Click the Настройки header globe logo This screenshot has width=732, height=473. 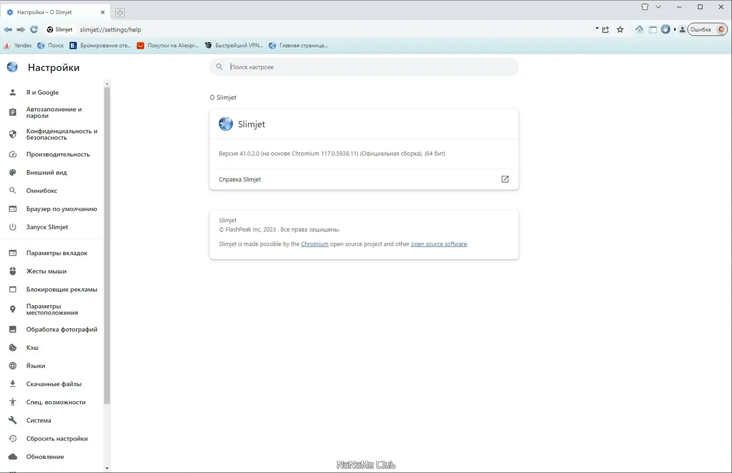point(12,67)
